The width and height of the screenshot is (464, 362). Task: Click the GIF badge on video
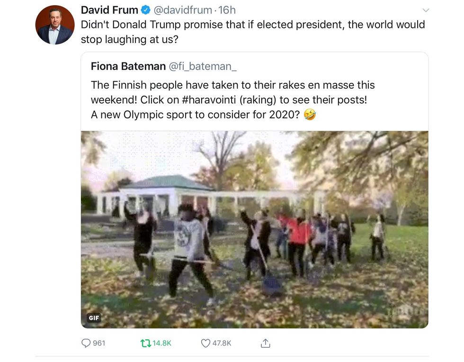(94, 318)
